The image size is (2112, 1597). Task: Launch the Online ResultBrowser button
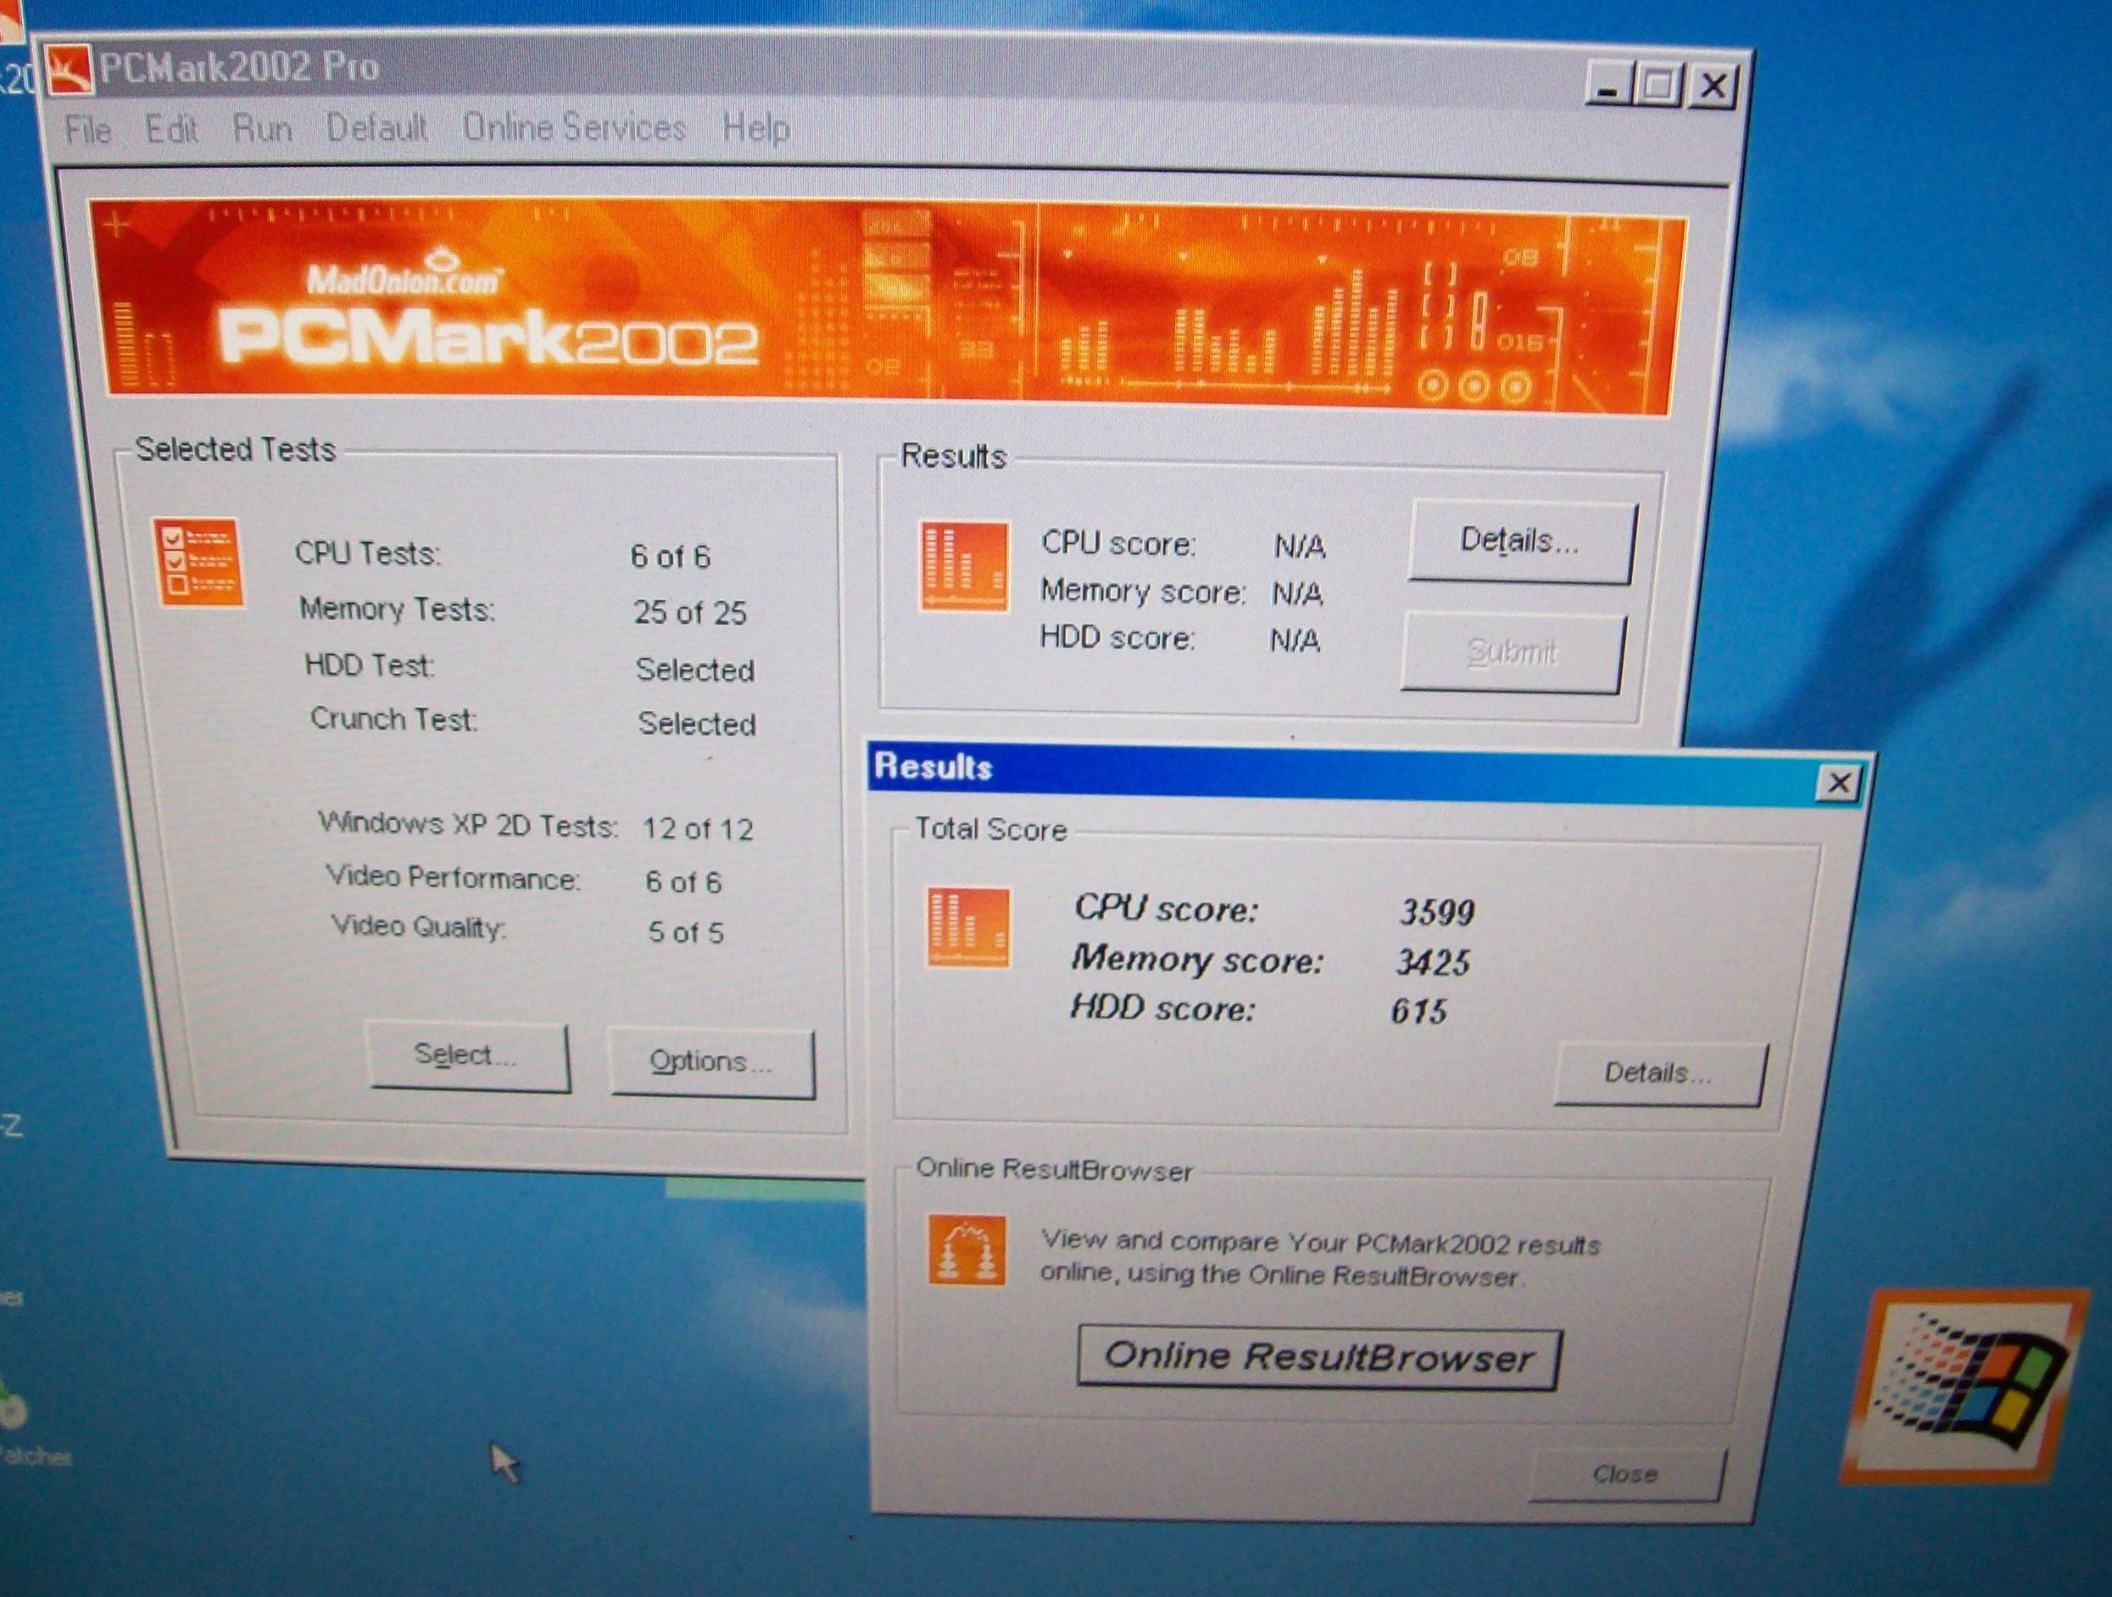pyautogui.click(x=1318, y=1357)
